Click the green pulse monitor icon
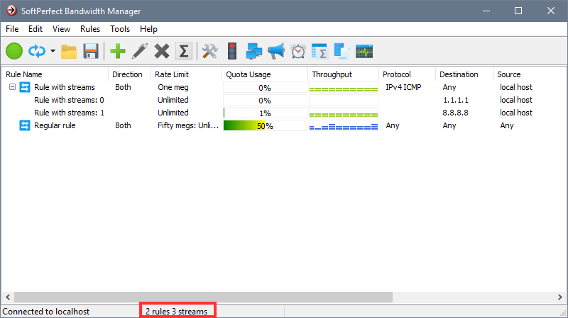 [364, 51]
